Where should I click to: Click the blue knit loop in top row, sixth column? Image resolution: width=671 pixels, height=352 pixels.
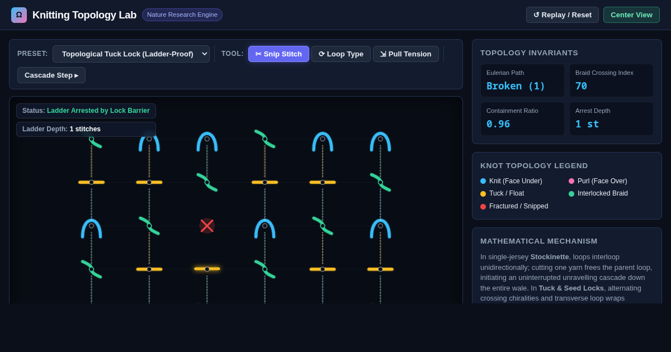tap(380, 141)
